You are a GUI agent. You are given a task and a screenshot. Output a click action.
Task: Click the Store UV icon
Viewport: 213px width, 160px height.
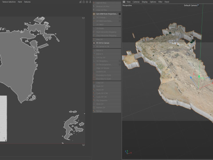(x=94, y=104)
